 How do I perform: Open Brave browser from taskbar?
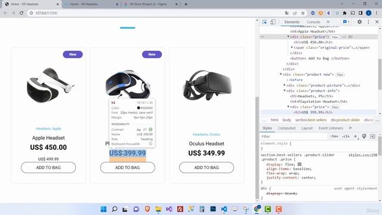click(x=147, y=209)
